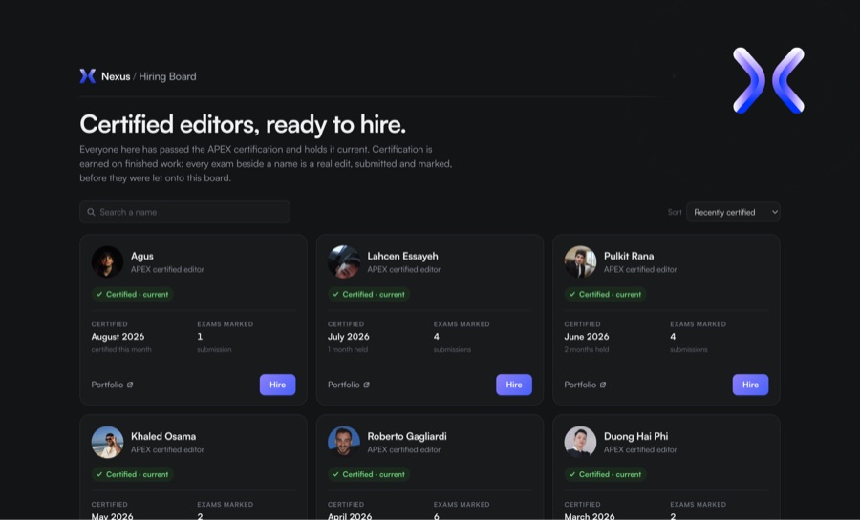Screen dimensions: 860x520
Task: Click the June 2026 certified date
Action: point(587,337)
